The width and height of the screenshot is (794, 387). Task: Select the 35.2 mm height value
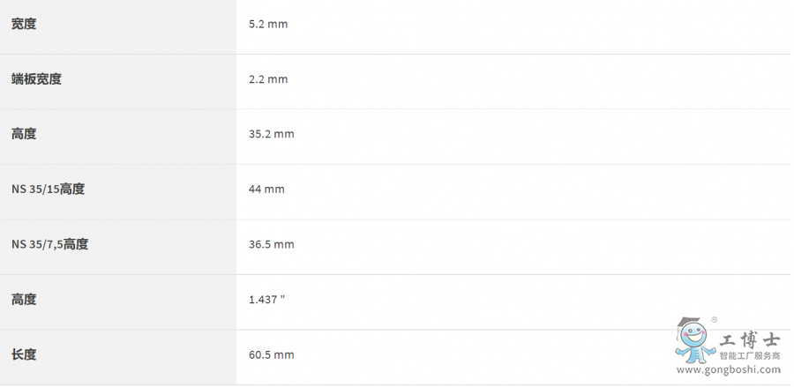(x=271, y=134)
